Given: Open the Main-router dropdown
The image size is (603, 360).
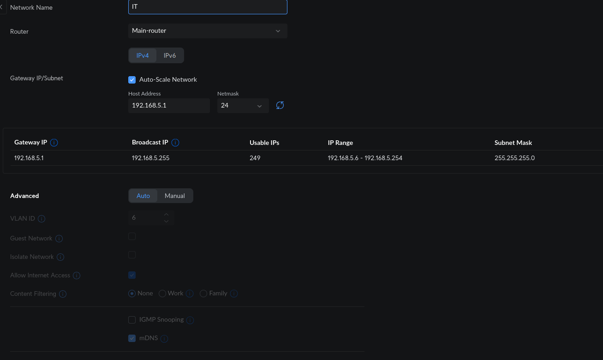Looking at the screenshot, I should (208, 31).
